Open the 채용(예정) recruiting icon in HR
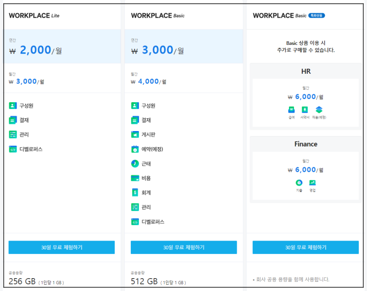This screenshot has width=367, height=291. [319, 110]
